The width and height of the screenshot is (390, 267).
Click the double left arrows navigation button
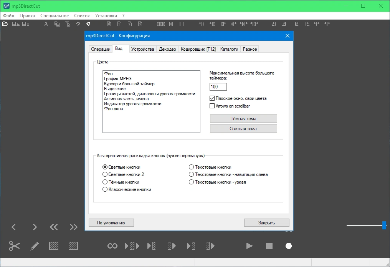(54, 227)
